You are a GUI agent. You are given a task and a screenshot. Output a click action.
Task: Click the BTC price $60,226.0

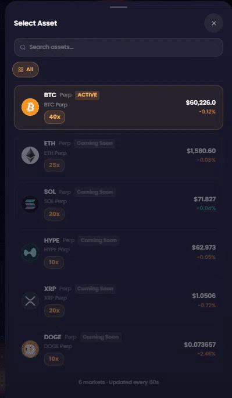(x=201, y=102)
